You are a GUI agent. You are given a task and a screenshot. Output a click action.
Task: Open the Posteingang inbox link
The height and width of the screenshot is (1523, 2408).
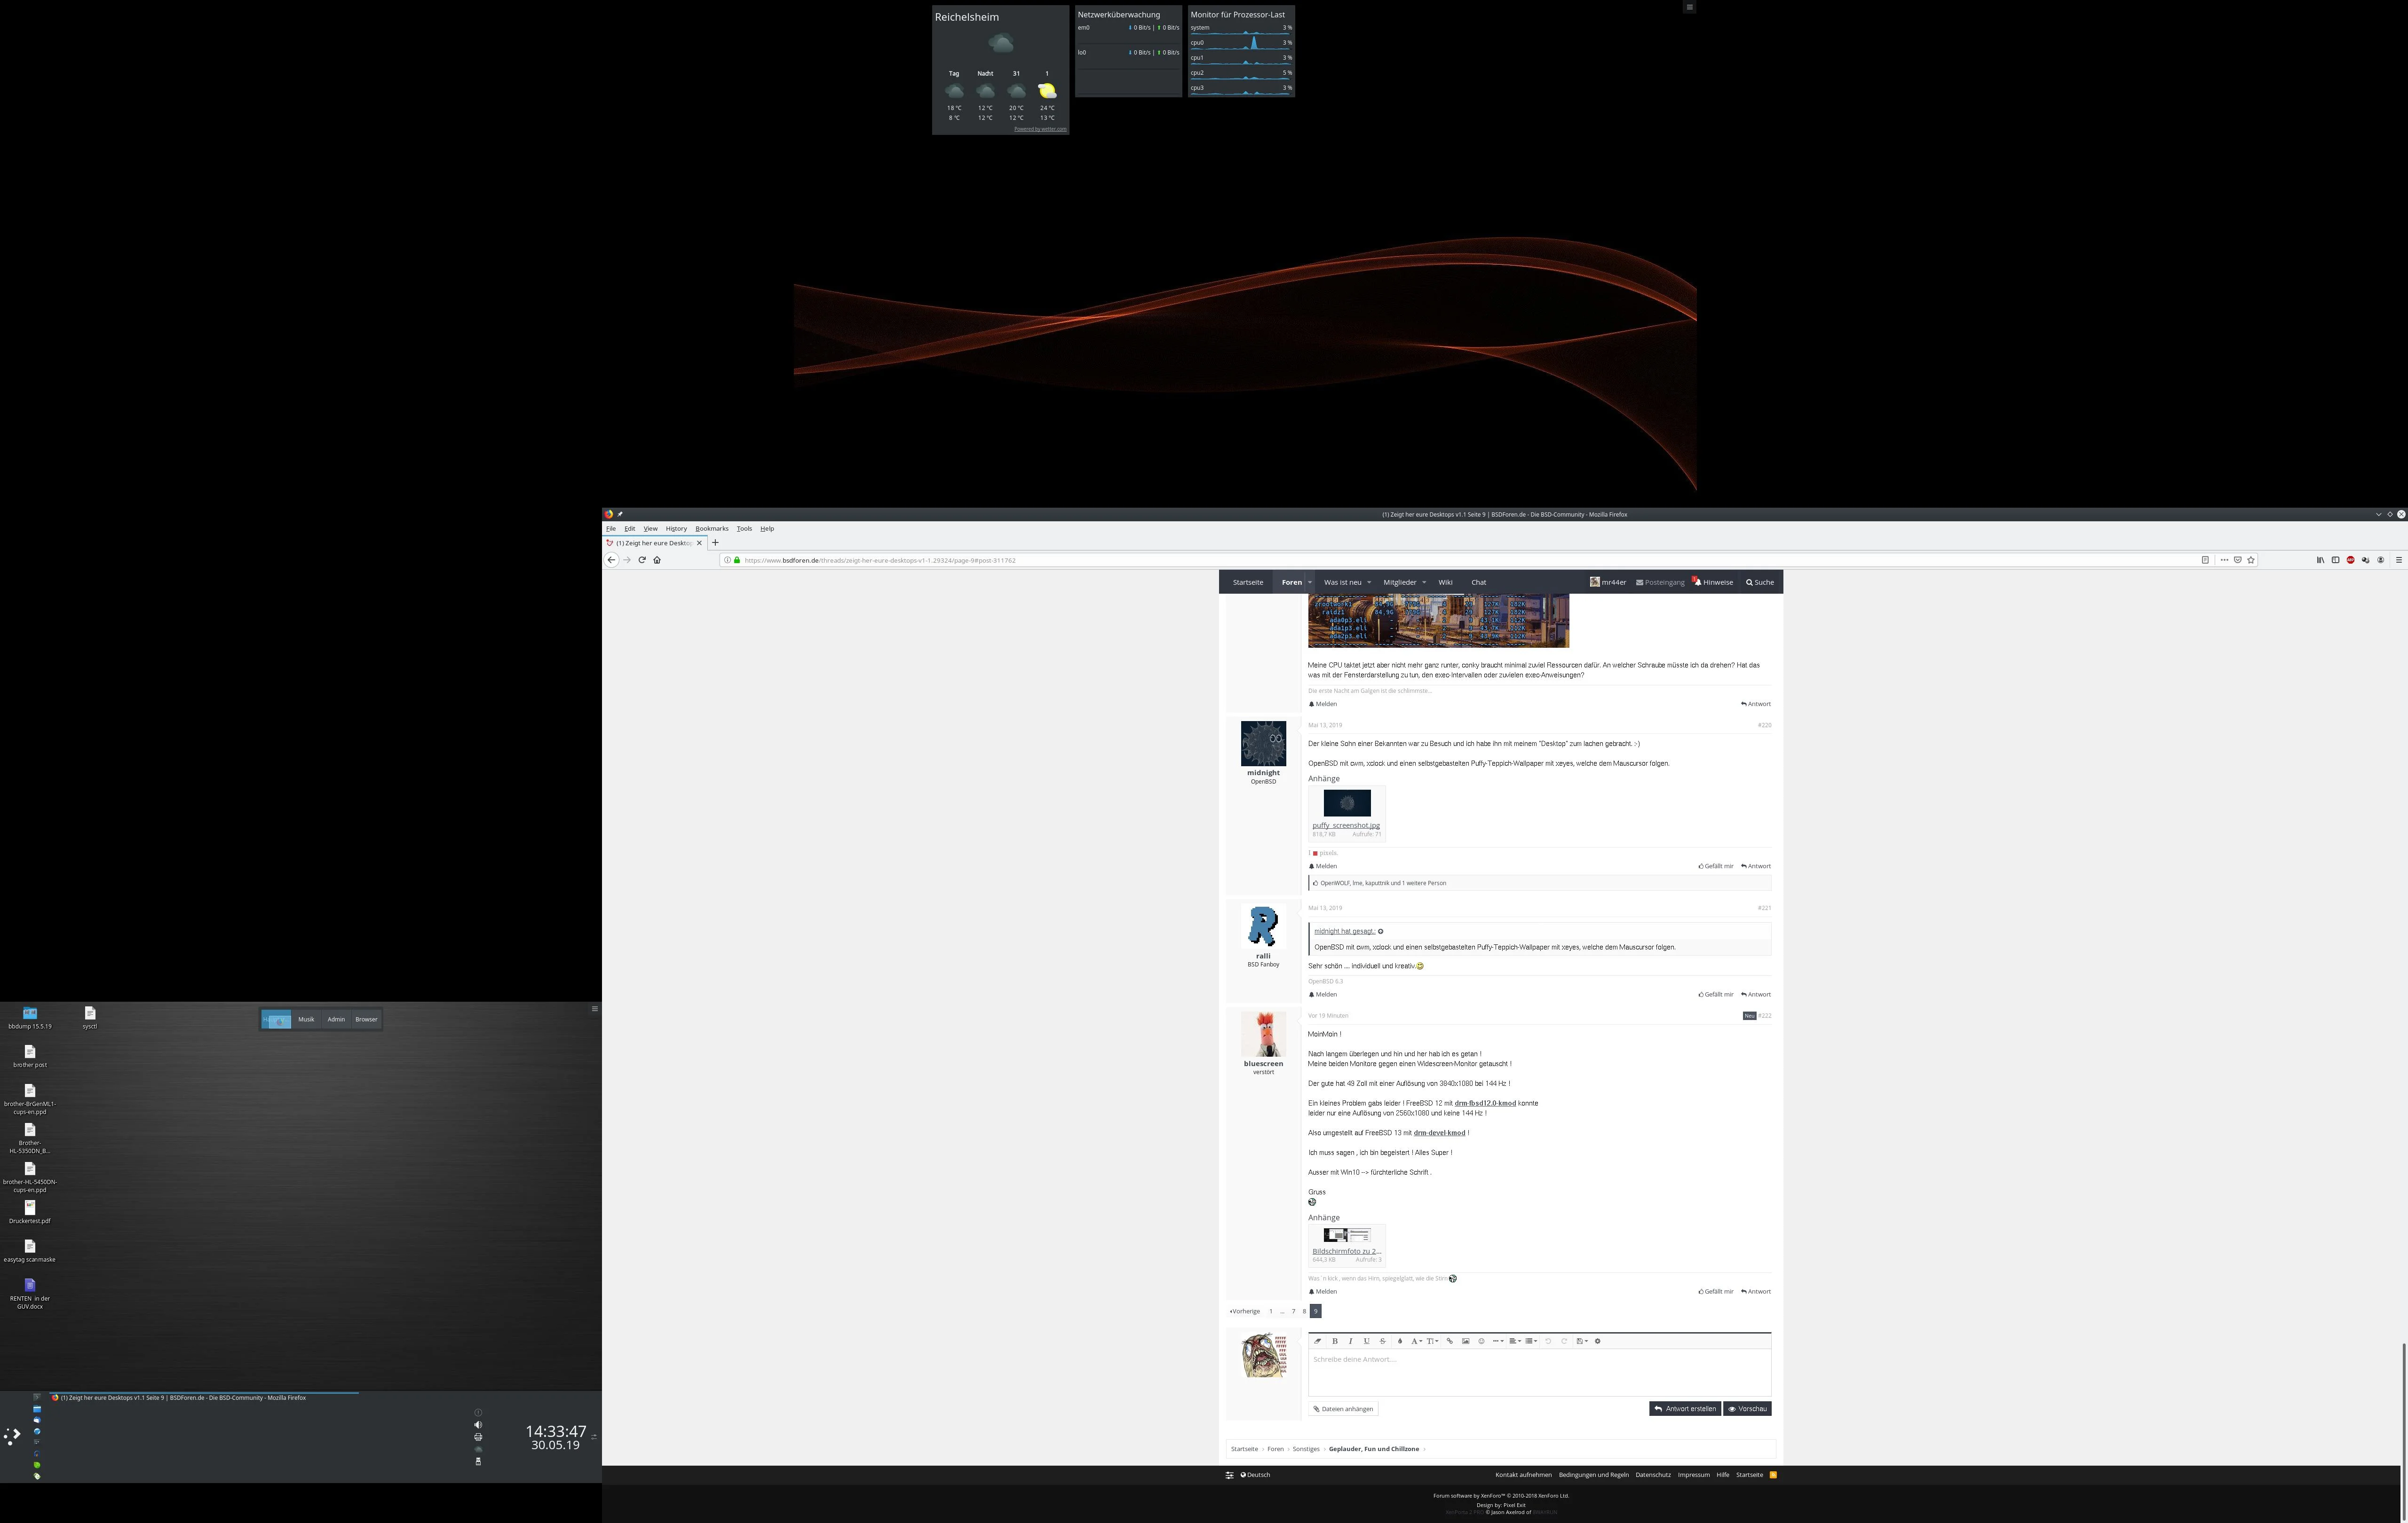(1660, 582)
